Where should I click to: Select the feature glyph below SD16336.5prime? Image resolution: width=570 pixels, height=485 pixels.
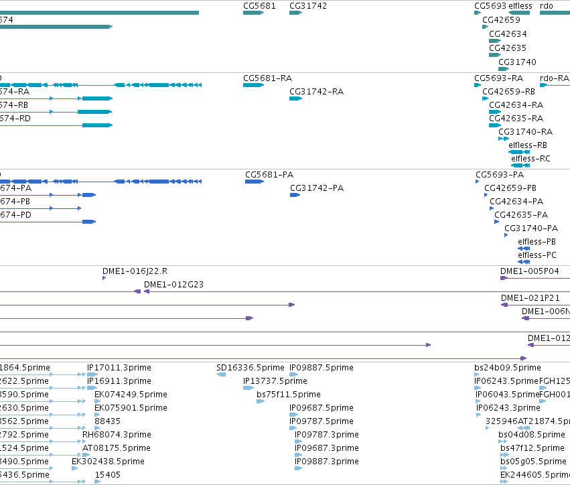click(221, 374)
